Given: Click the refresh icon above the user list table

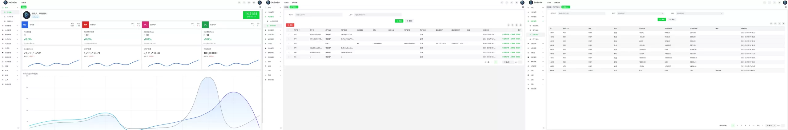Looking at the screenshot, I should [x=509, y=25].
